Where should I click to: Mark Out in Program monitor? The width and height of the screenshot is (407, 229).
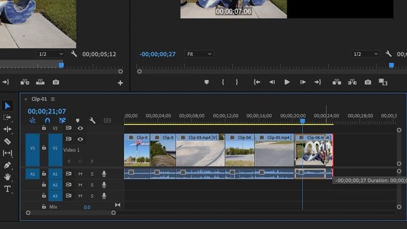point(237,82)
